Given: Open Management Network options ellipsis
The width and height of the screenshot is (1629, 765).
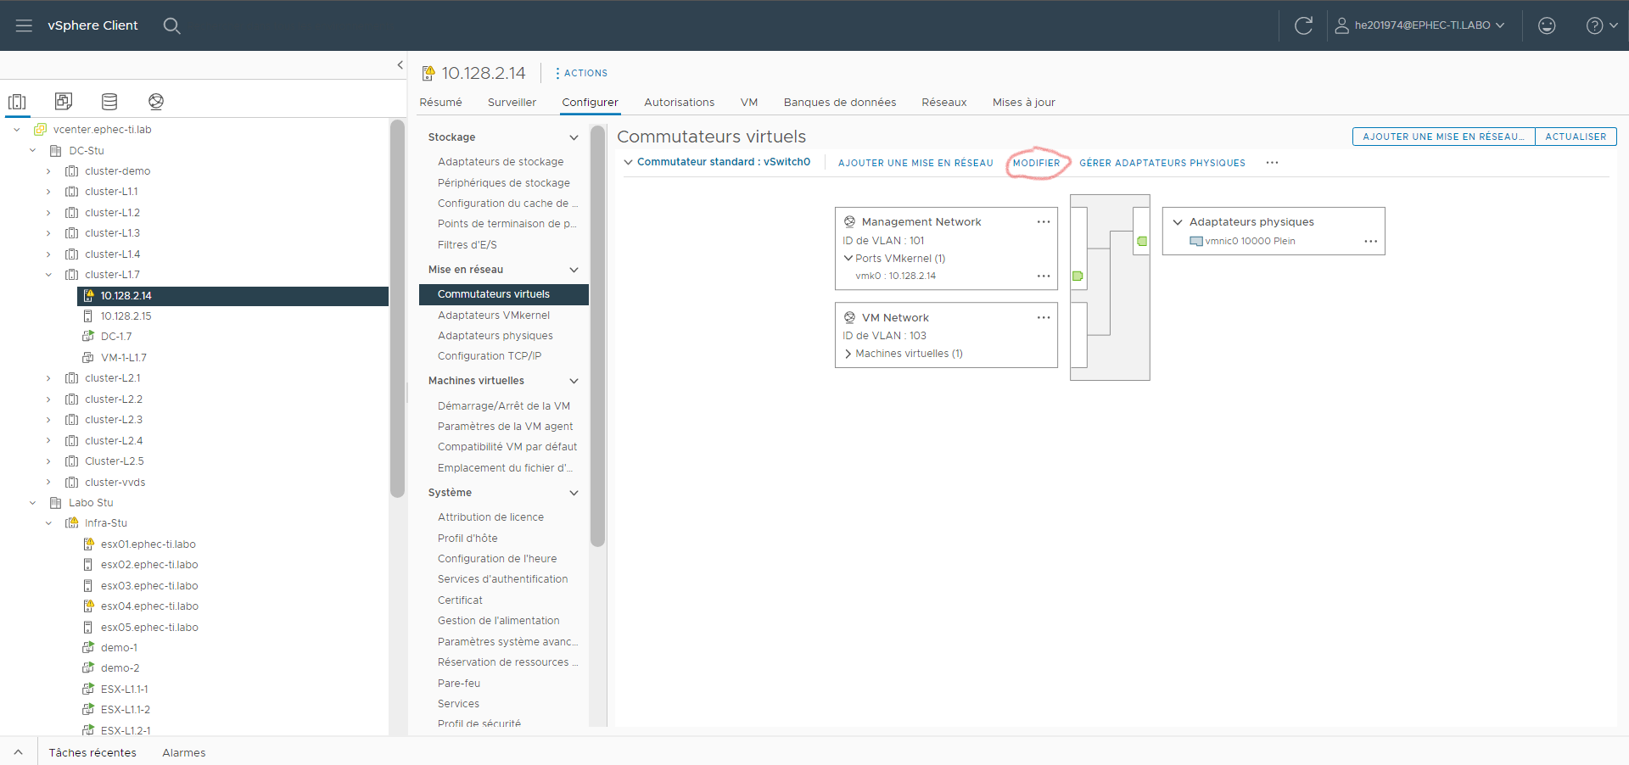Looking at the screenshot, I should (x=1044, y=222).
